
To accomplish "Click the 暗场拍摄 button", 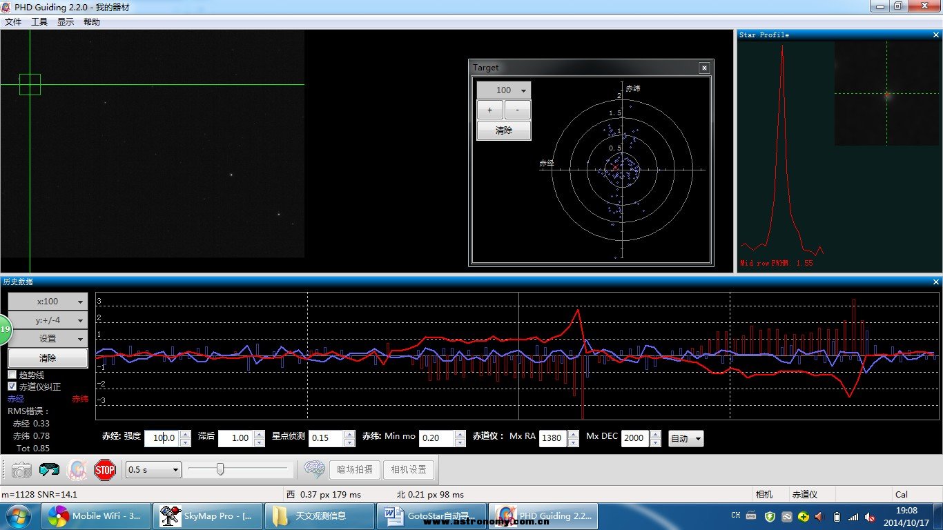I will (x=355, y=469).
